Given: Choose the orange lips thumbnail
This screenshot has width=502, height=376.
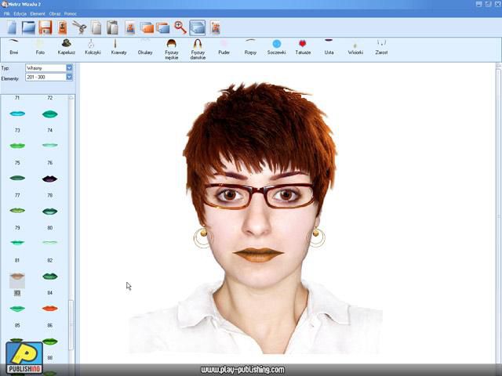Looking at the screenshot, I should coord(49,309).
